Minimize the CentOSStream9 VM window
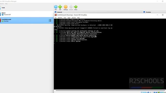The height and width of the screenshot is (93, 166). (157, 15)
